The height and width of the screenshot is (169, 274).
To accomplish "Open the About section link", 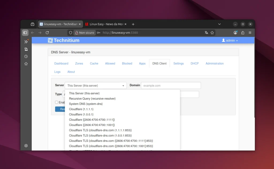I will tap(71, 72).
